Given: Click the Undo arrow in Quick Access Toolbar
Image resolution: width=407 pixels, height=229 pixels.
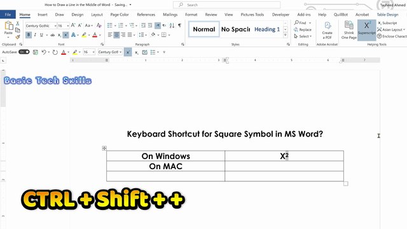Looking at the screenshot, I should (44, 52).
